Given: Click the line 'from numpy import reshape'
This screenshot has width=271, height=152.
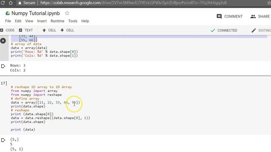Looking at the screenshot, I should pyautogui.click(x=36, y=95).
